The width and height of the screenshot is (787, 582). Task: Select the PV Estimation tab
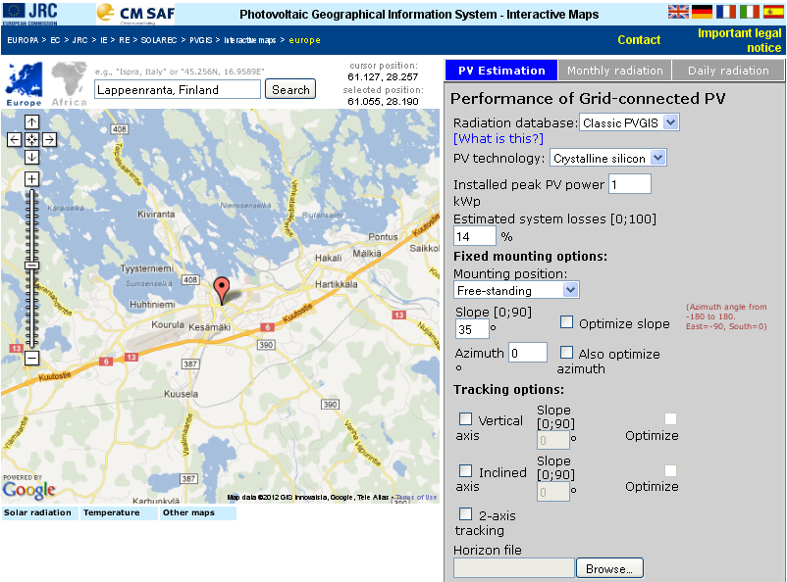pos(501,71)
